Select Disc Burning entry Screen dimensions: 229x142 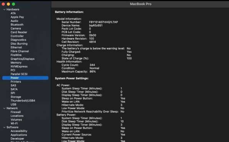[19, 44]
